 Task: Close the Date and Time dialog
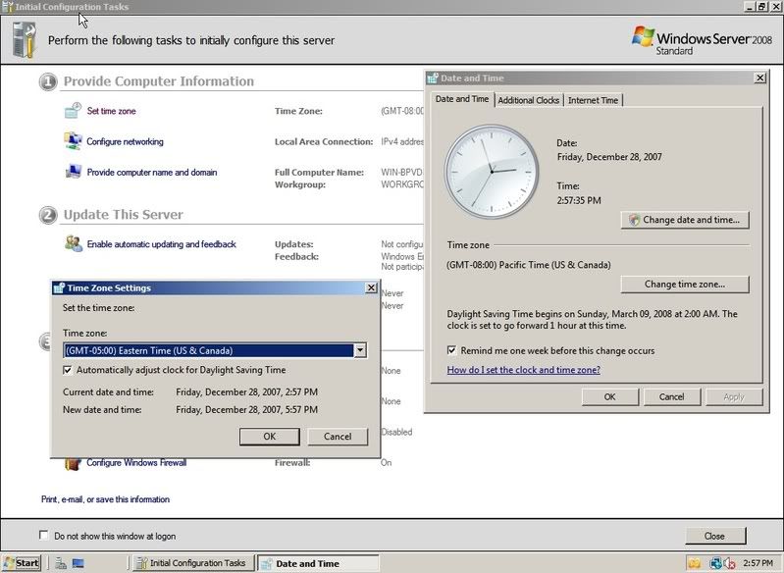click(x=760, y=78)
